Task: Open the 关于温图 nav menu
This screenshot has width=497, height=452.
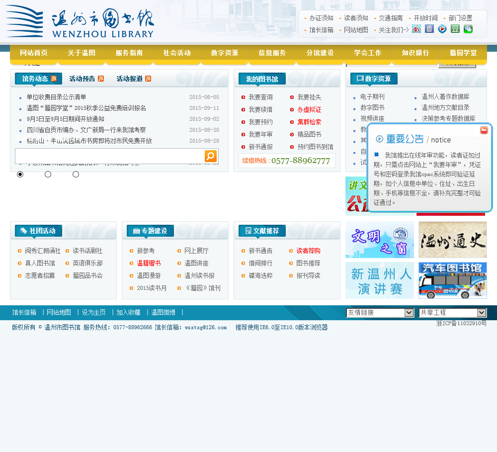Action: (82, 53)
